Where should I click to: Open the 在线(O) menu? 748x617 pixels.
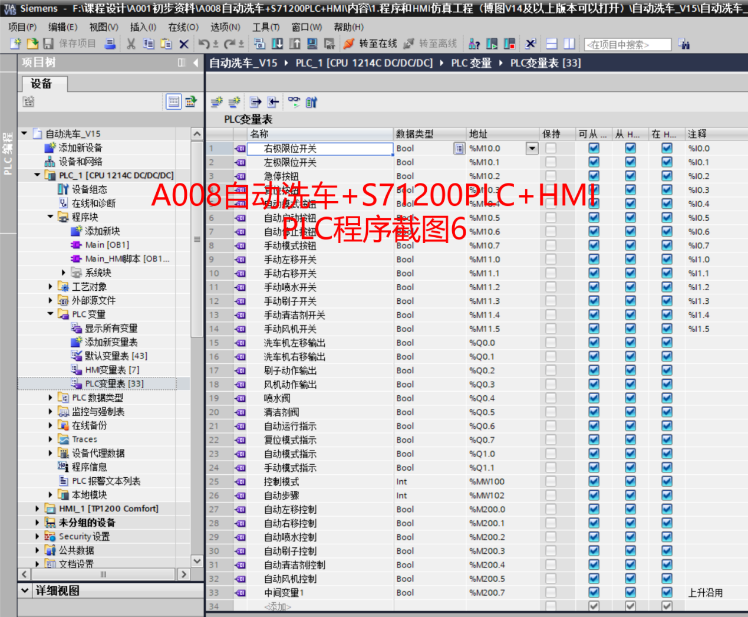183,27
